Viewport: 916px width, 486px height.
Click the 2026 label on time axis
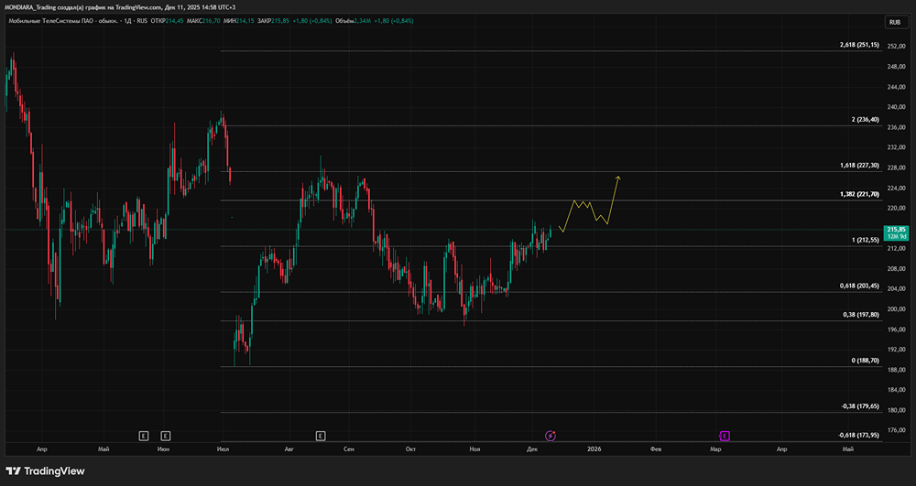pyautogui.click(x=594, y=450)
